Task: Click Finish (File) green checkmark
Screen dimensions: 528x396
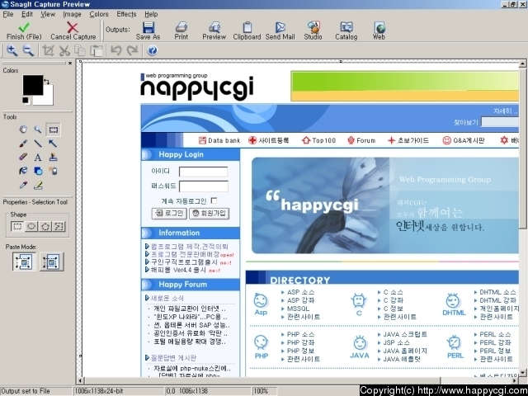Action: (24, 31)
